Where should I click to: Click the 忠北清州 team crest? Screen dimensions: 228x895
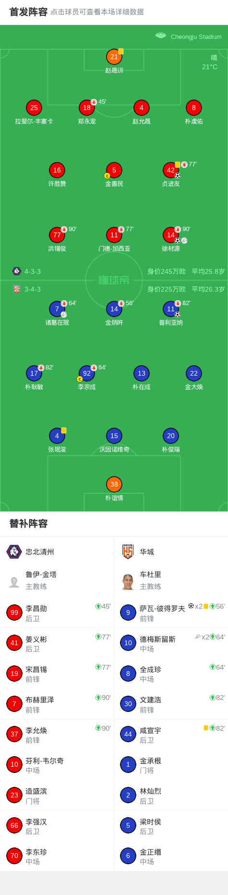(14, 552)
